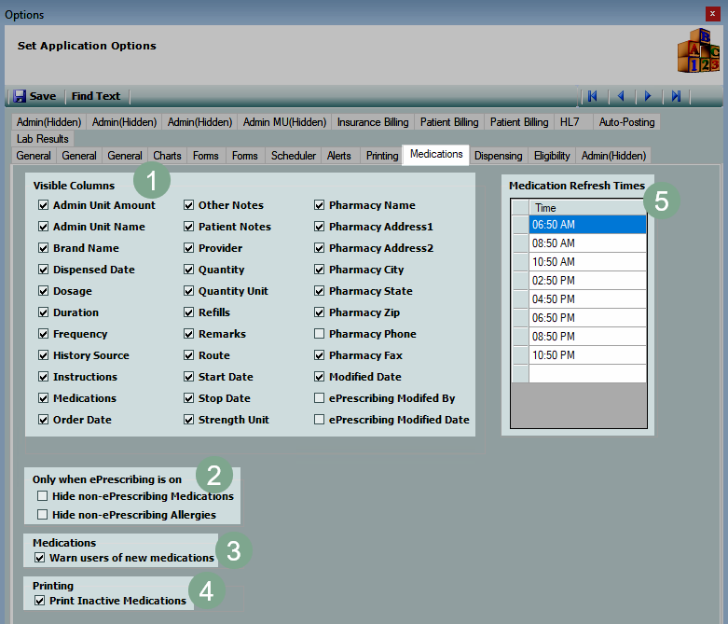Click the Save disk icon
This screenshot has width=728, height=624.
coord(20,96)
